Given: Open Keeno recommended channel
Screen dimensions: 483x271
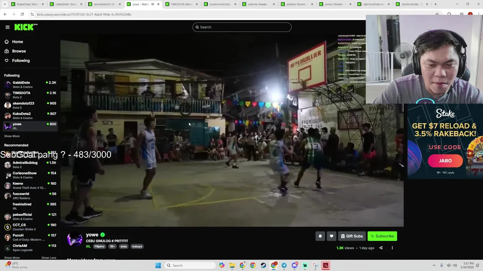Looking at the screenshot, I should click(x=30, y=186).
